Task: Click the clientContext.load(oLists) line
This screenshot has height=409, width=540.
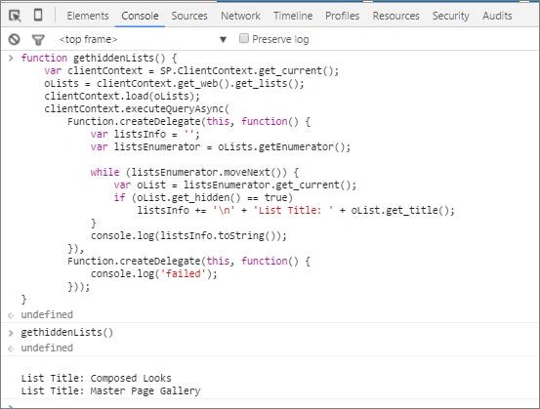Action: 122,96
